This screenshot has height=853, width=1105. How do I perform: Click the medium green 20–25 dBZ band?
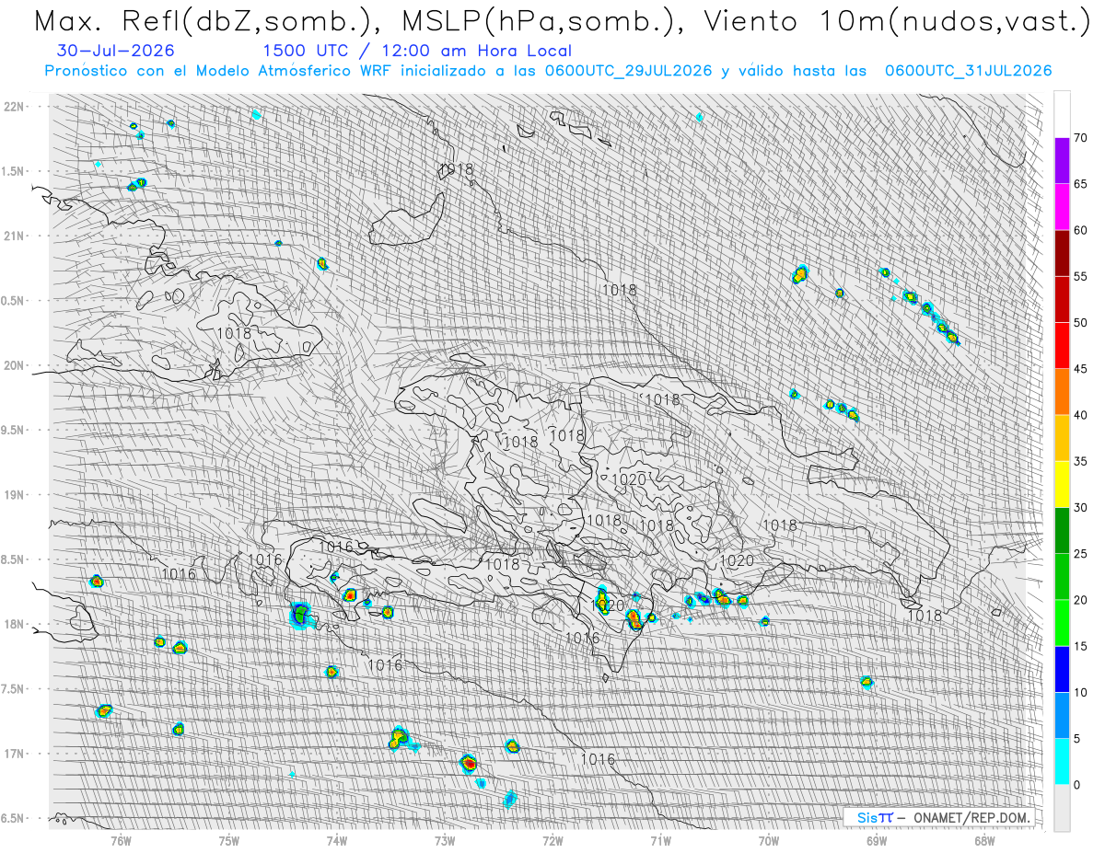(x=1062, y=576)
